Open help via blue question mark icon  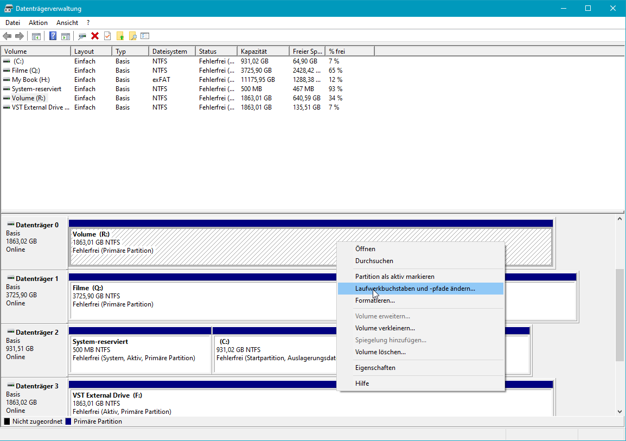coord(53,36)
